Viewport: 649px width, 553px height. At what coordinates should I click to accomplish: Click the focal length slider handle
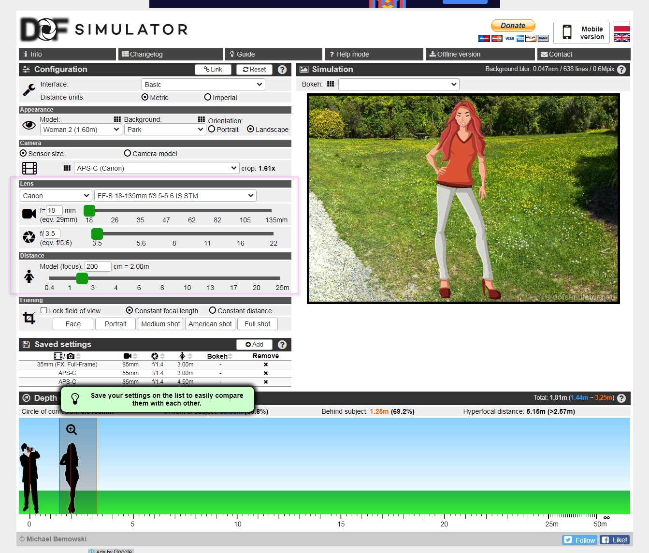pyautogui.click(x=89, y=211)
